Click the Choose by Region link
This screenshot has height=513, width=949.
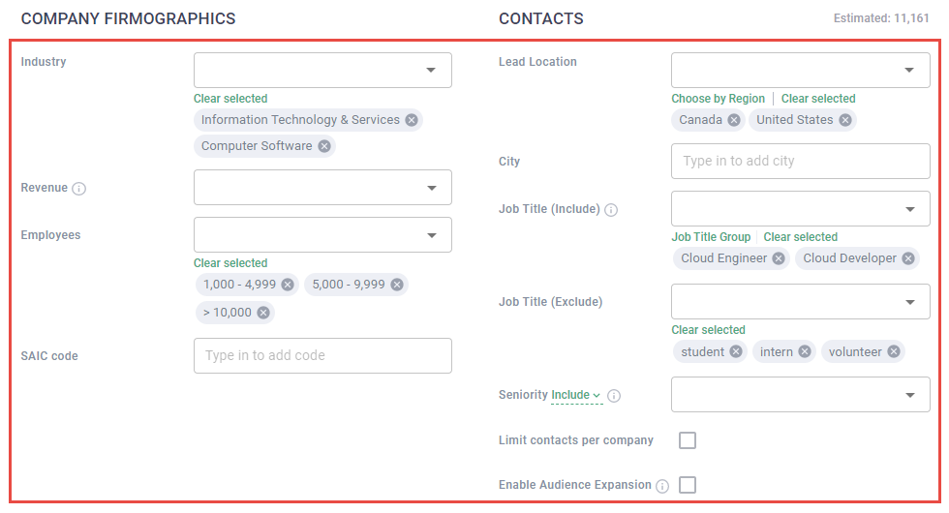click(x=718, y=99)
